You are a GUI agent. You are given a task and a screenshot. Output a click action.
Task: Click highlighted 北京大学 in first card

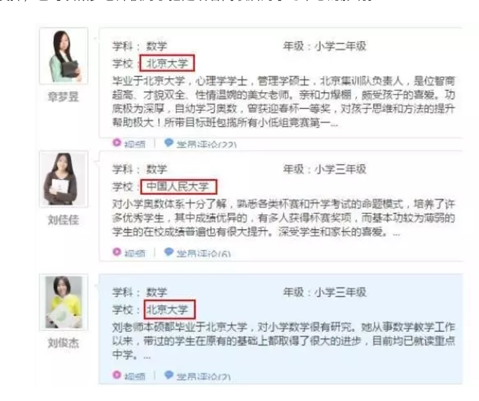167,64
